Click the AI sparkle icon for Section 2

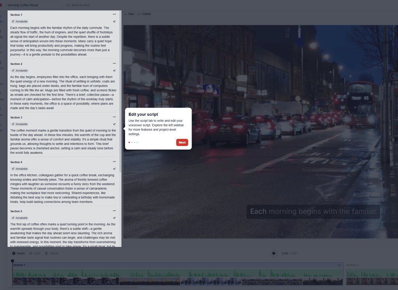point(114,71)
